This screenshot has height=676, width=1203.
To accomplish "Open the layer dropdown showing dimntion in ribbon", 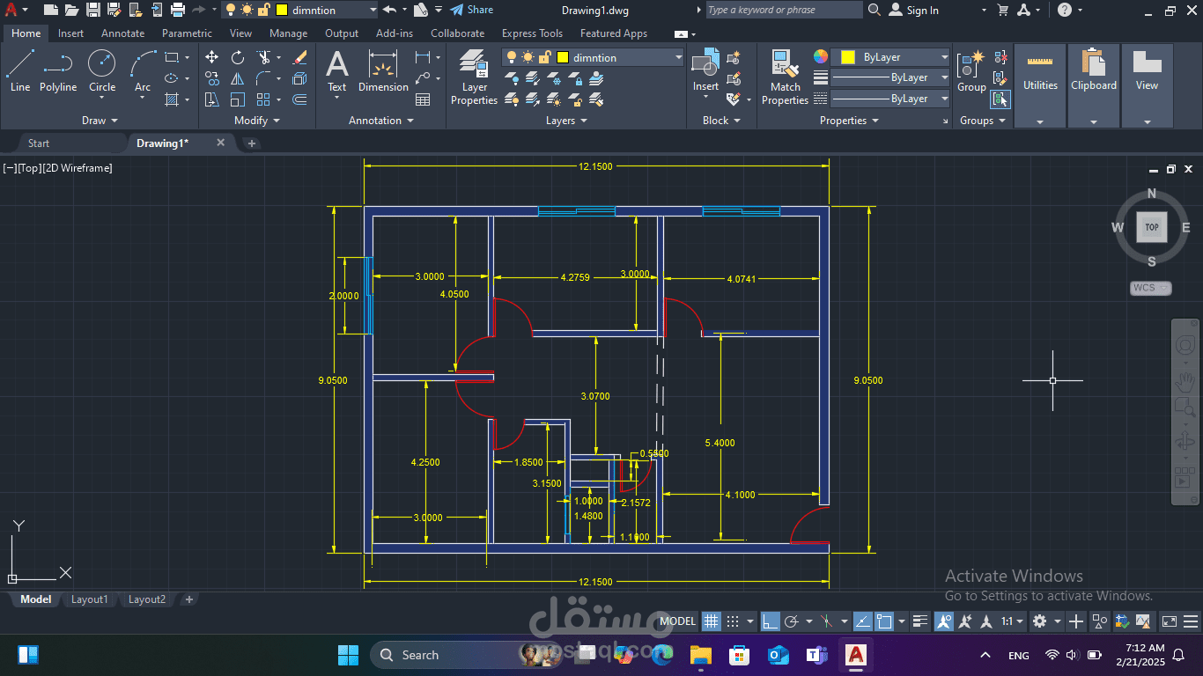I will tap(593, 57).
